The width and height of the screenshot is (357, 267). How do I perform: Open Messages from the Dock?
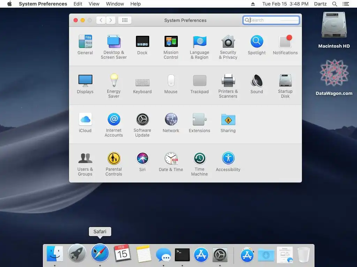(164, 254)
